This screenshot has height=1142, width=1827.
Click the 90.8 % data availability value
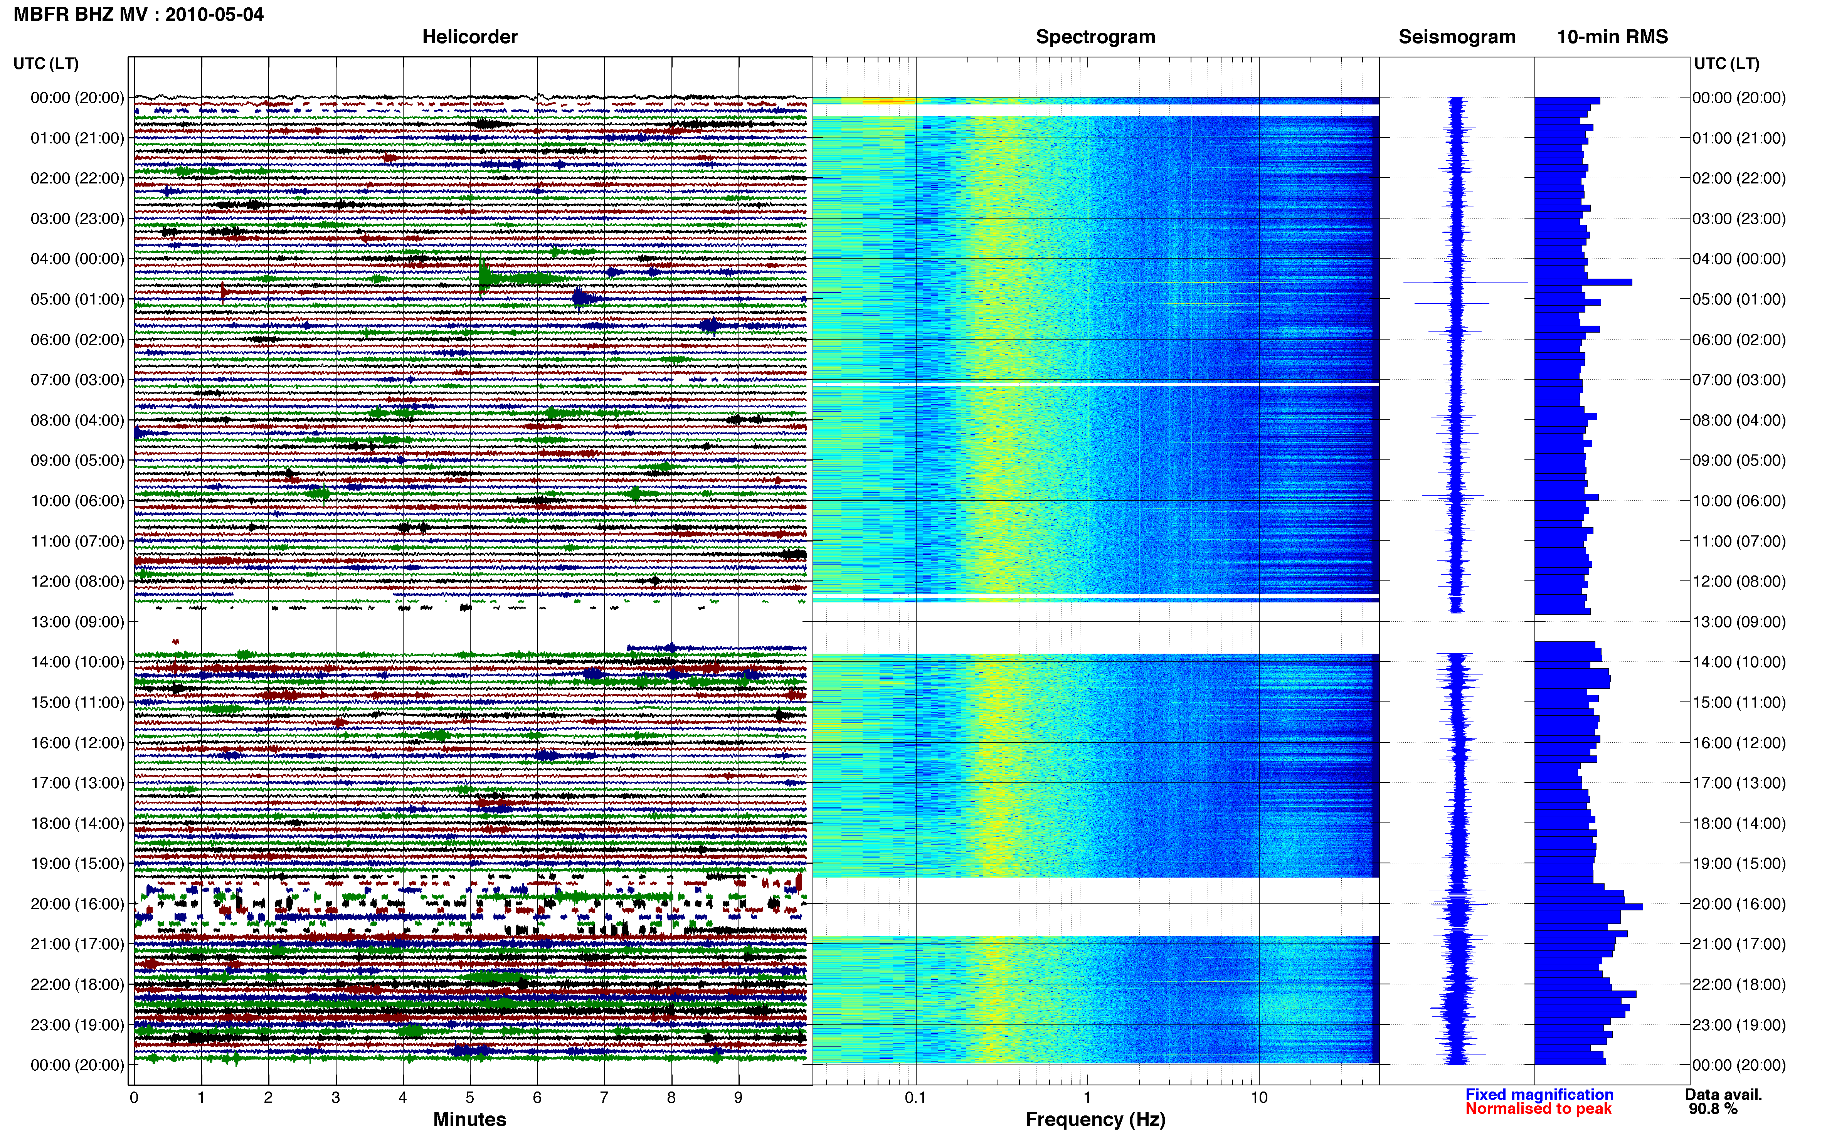[1713, 1109]
